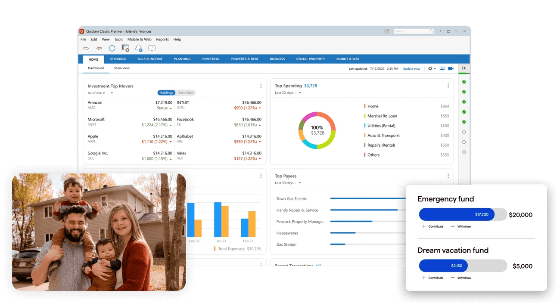Click the Marshal Rd Loan spending category
This screenshot has height=303, width=560.
pos(382,116)
